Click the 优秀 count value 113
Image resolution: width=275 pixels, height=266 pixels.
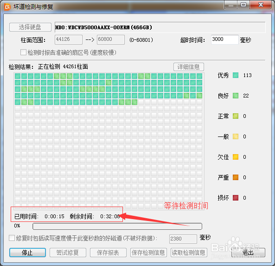coord(248,75)
